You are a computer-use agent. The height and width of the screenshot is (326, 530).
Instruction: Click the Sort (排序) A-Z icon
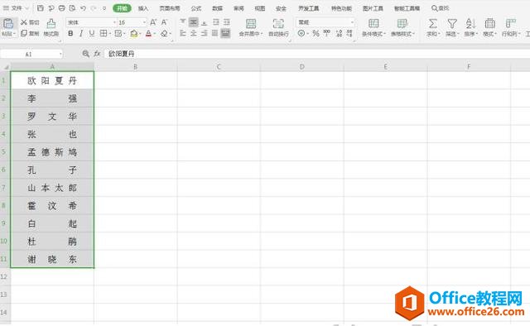[470, 23]
